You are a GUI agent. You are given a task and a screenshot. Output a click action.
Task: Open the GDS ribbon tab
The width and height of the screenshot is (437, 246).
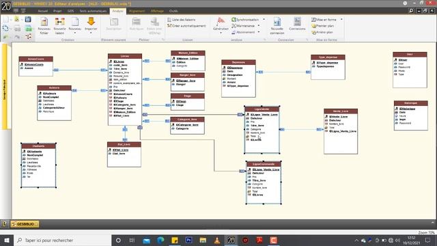[x=70, y=11]
